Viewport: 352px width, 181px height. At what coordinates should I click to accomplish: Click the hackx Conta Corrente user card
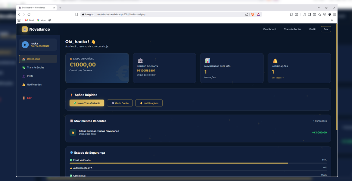point(38,44)
